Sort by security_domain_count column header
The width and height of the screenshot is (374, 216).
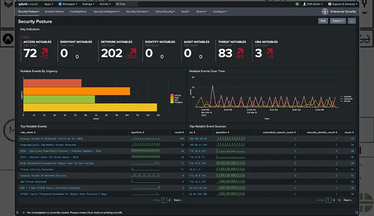tap(322, 132)
